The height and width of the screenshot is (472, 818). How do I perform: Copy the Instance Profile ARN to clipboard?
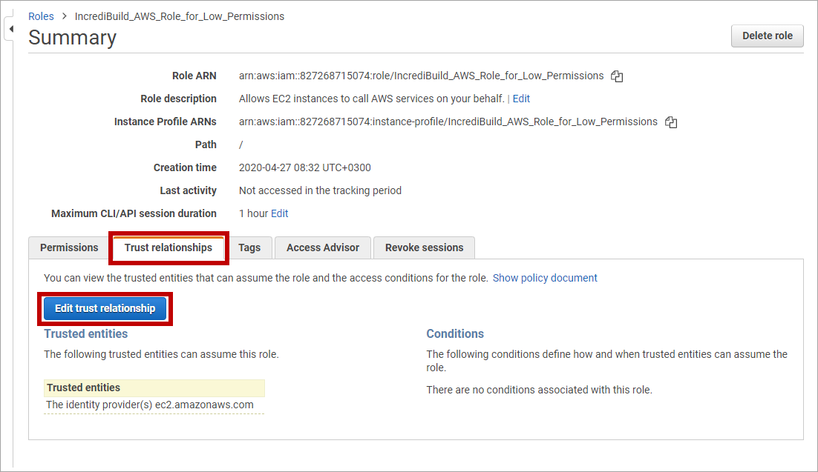coord(671,122)
